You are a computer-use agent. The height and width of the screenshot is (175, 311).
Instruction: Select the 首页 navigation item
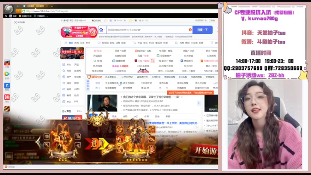[71, 43]
